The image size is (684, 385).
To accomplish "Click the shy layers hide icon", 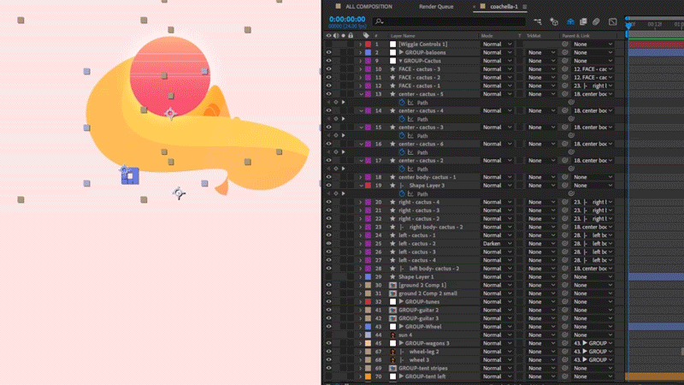I will click(x=570, y=21).
